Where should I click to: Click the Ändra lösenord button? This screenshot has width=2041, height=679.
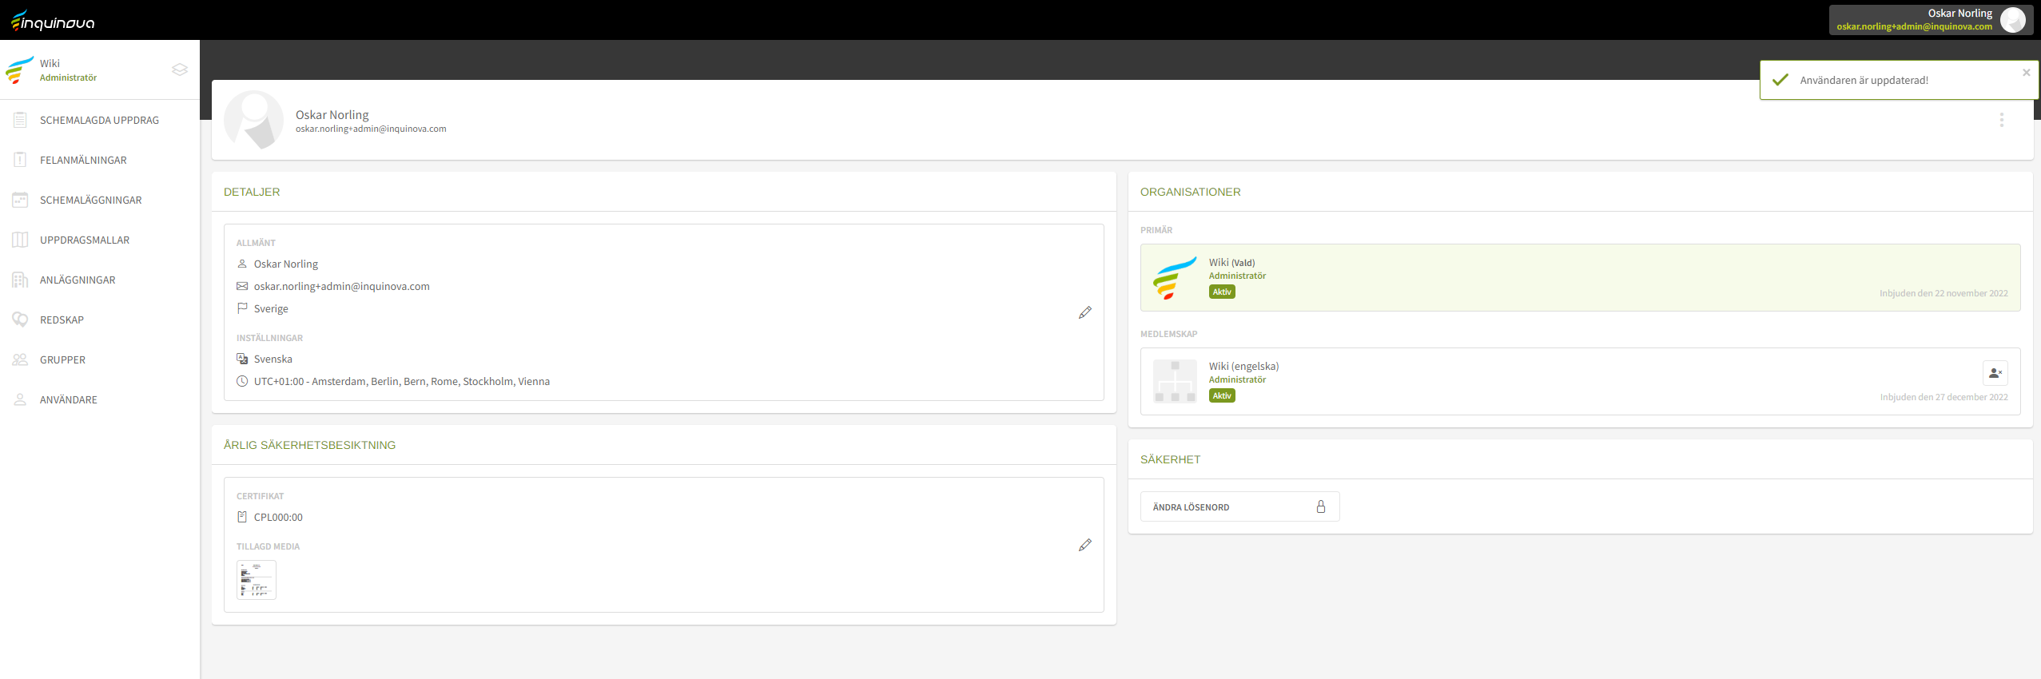pos(1239,506)
